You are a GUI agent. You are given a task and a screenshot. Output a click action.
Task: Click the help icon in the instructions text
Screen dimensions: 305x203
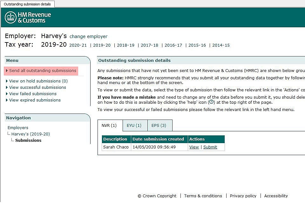(x=211, y=102)
